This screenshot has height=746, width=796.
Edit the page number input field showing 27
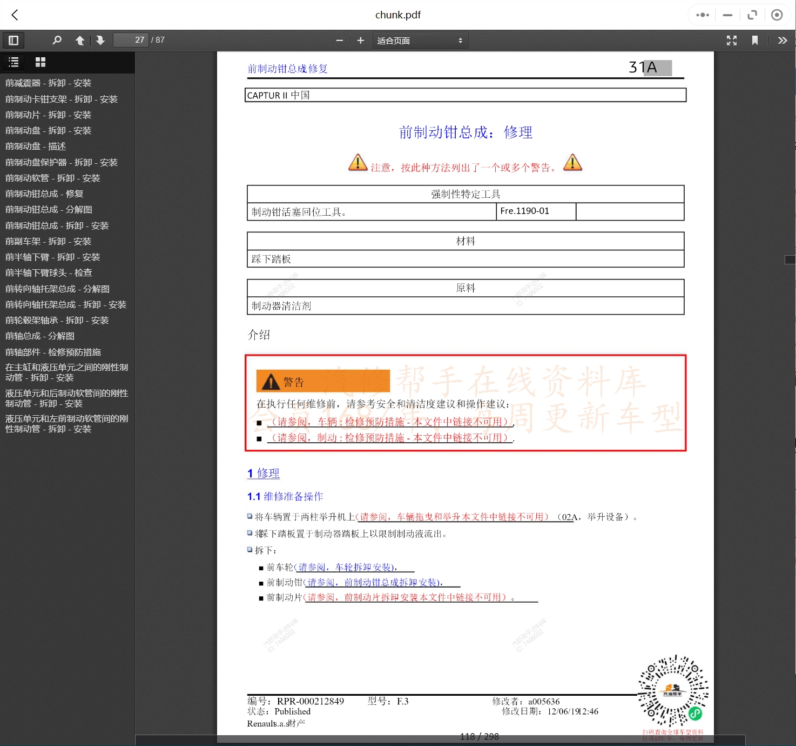[131, 39]
